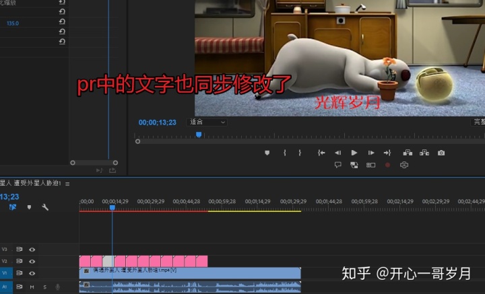Click the Effect Controls right zoom handle
The image size is (485, 294).
[115, 163]
